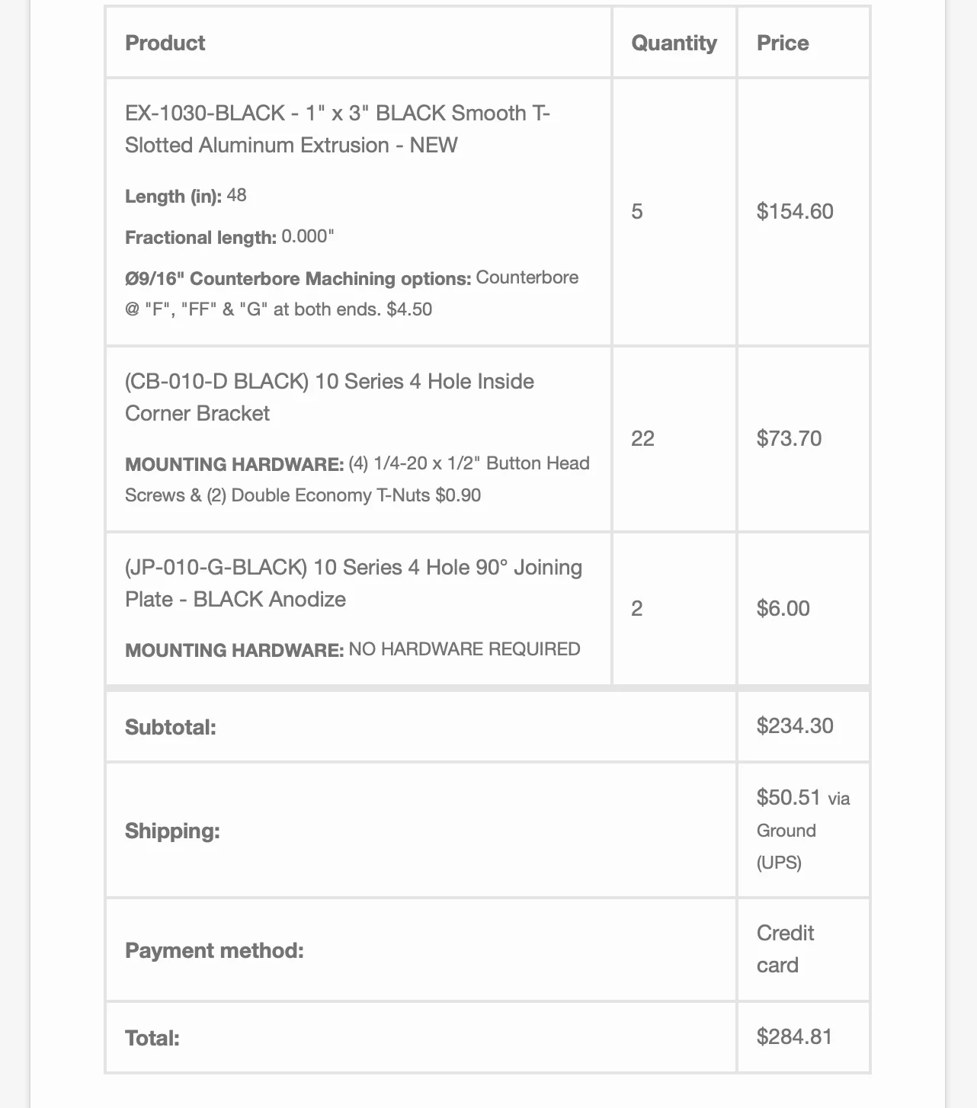Click the Total amount $284.81
Image resolution: width=977 pixels, height=1108 pixels.
point(794,1036)
